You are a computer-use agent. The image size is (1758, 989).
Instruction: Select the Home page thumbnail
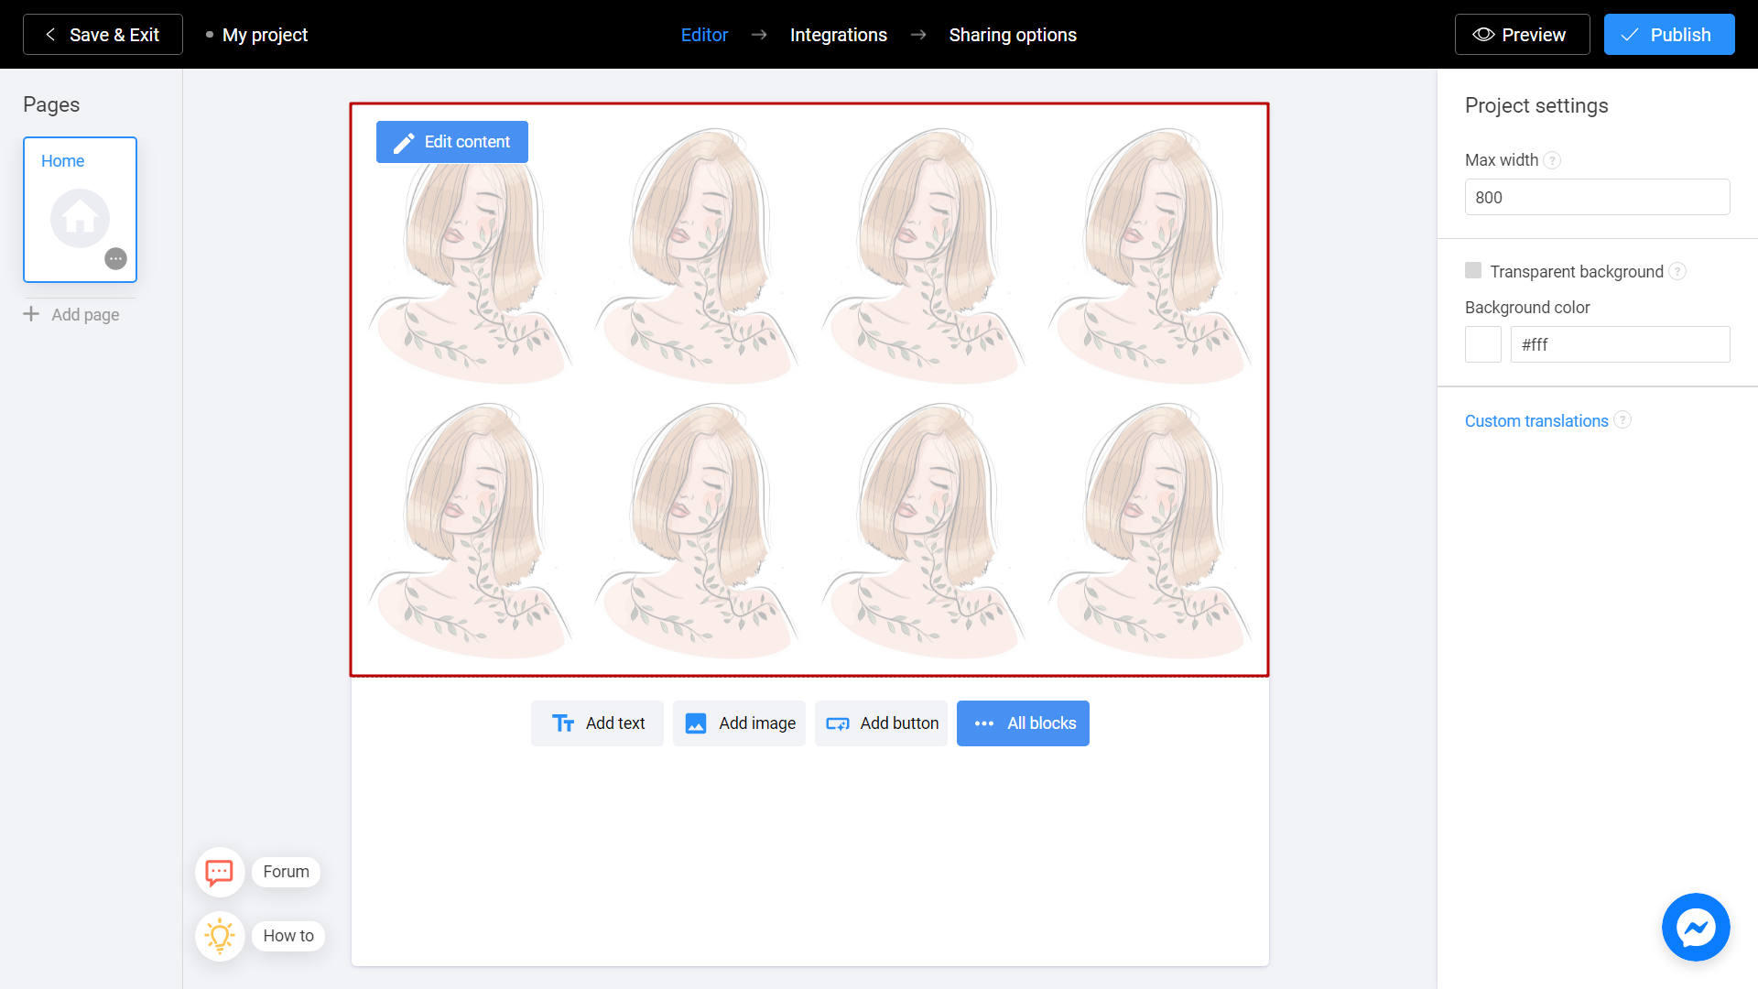(x=81, y=210)
